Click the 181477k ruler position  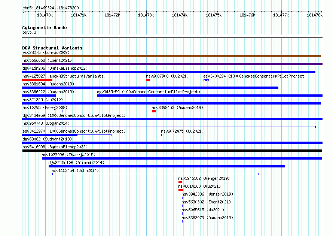click(281, 15)
